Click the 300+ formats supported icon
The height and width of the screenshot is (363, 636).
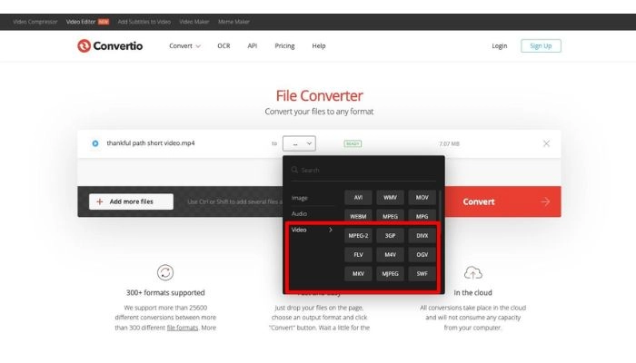point(165,272)
